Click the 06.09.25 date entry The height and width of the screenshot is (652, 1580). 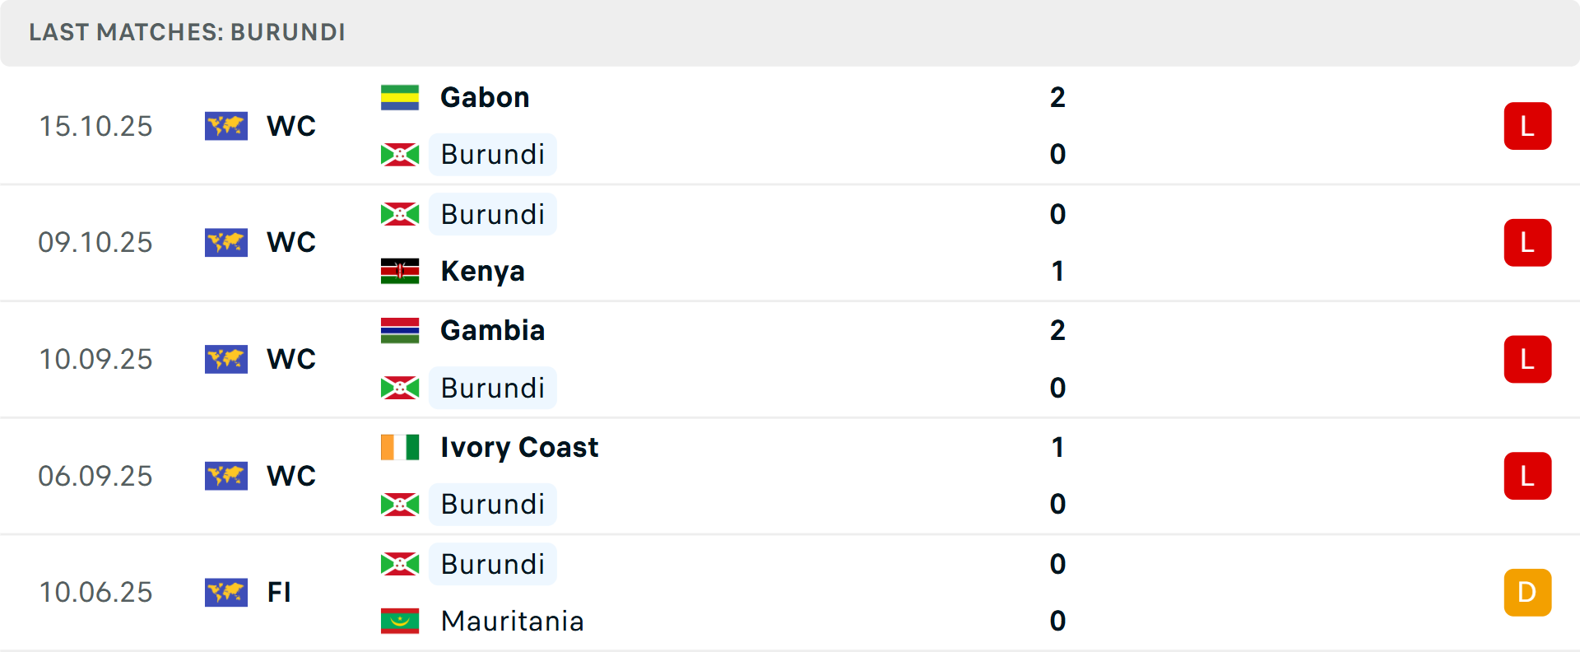(x=95, y=475)
